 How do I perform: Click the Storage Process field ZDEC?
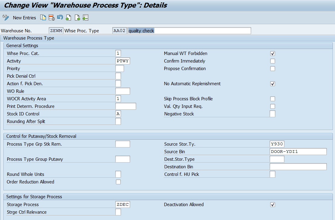pyautogui.click(x=123, y=205)
